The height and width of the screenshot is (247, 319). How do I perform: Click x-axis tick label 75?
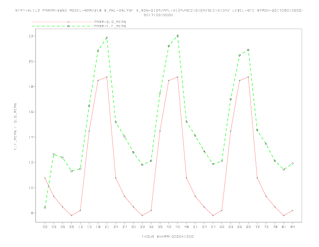point(266,227)
